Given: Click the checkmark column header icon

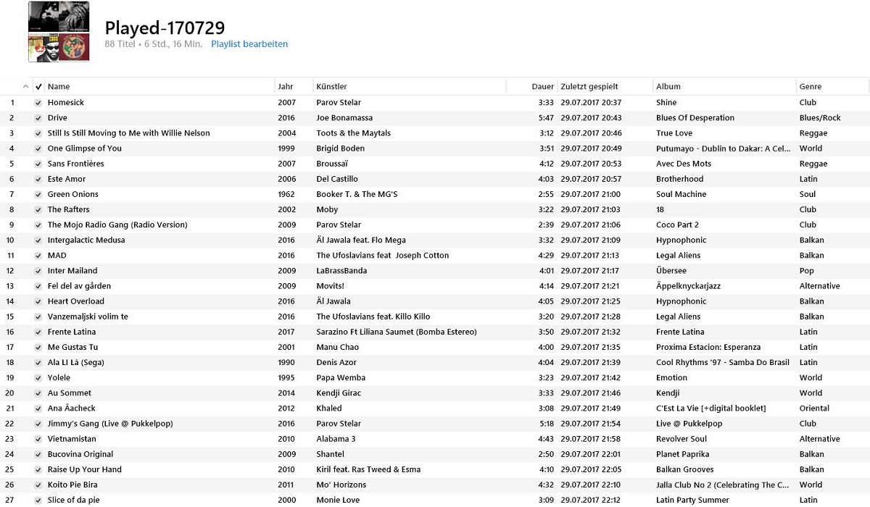Looking at the screenshot, I should [x=38, y=85].
